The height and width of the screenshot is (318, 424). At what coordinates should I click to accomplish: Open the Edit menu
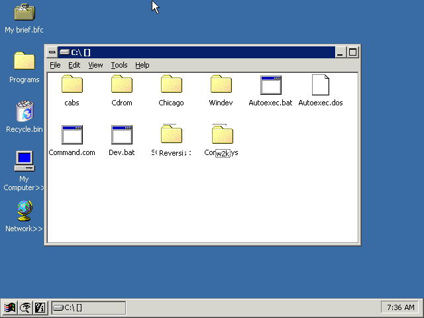[74, 65]
